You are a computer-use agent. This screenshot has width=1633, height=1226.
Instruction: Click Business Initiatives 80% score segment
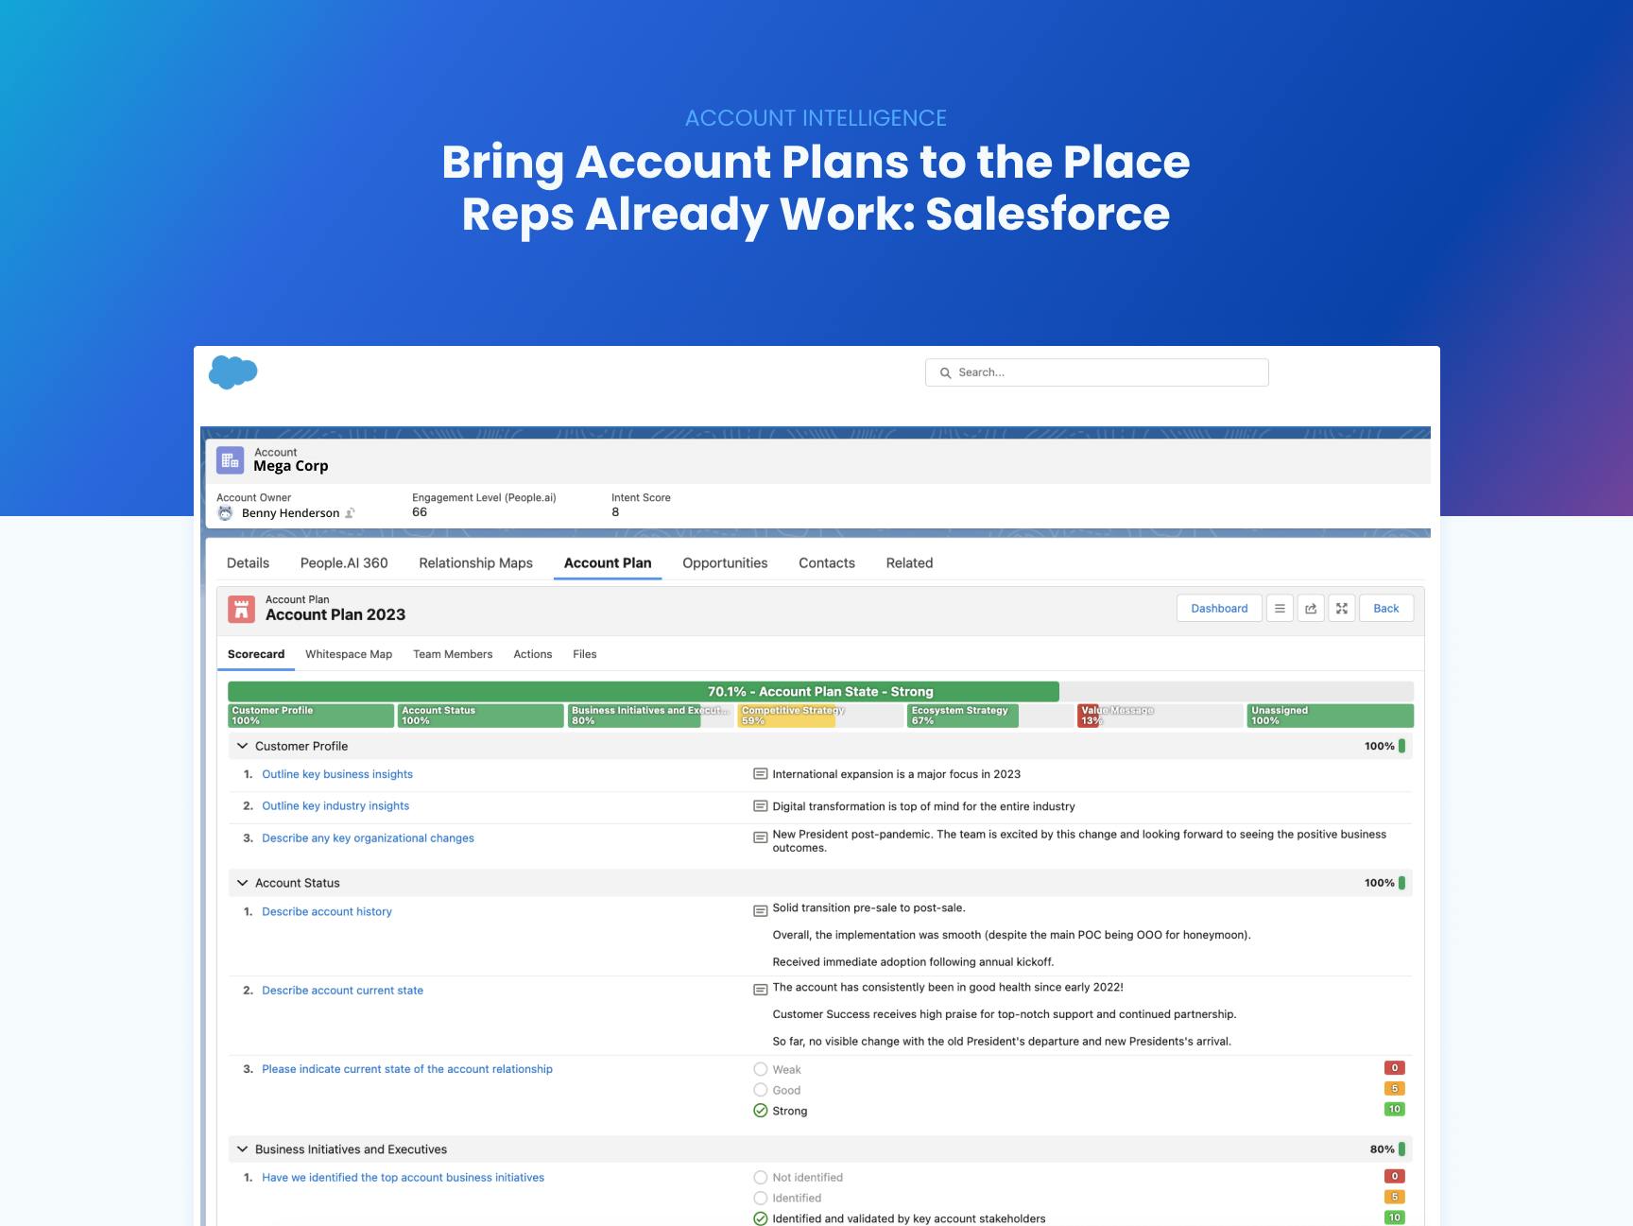coord(651,716)
